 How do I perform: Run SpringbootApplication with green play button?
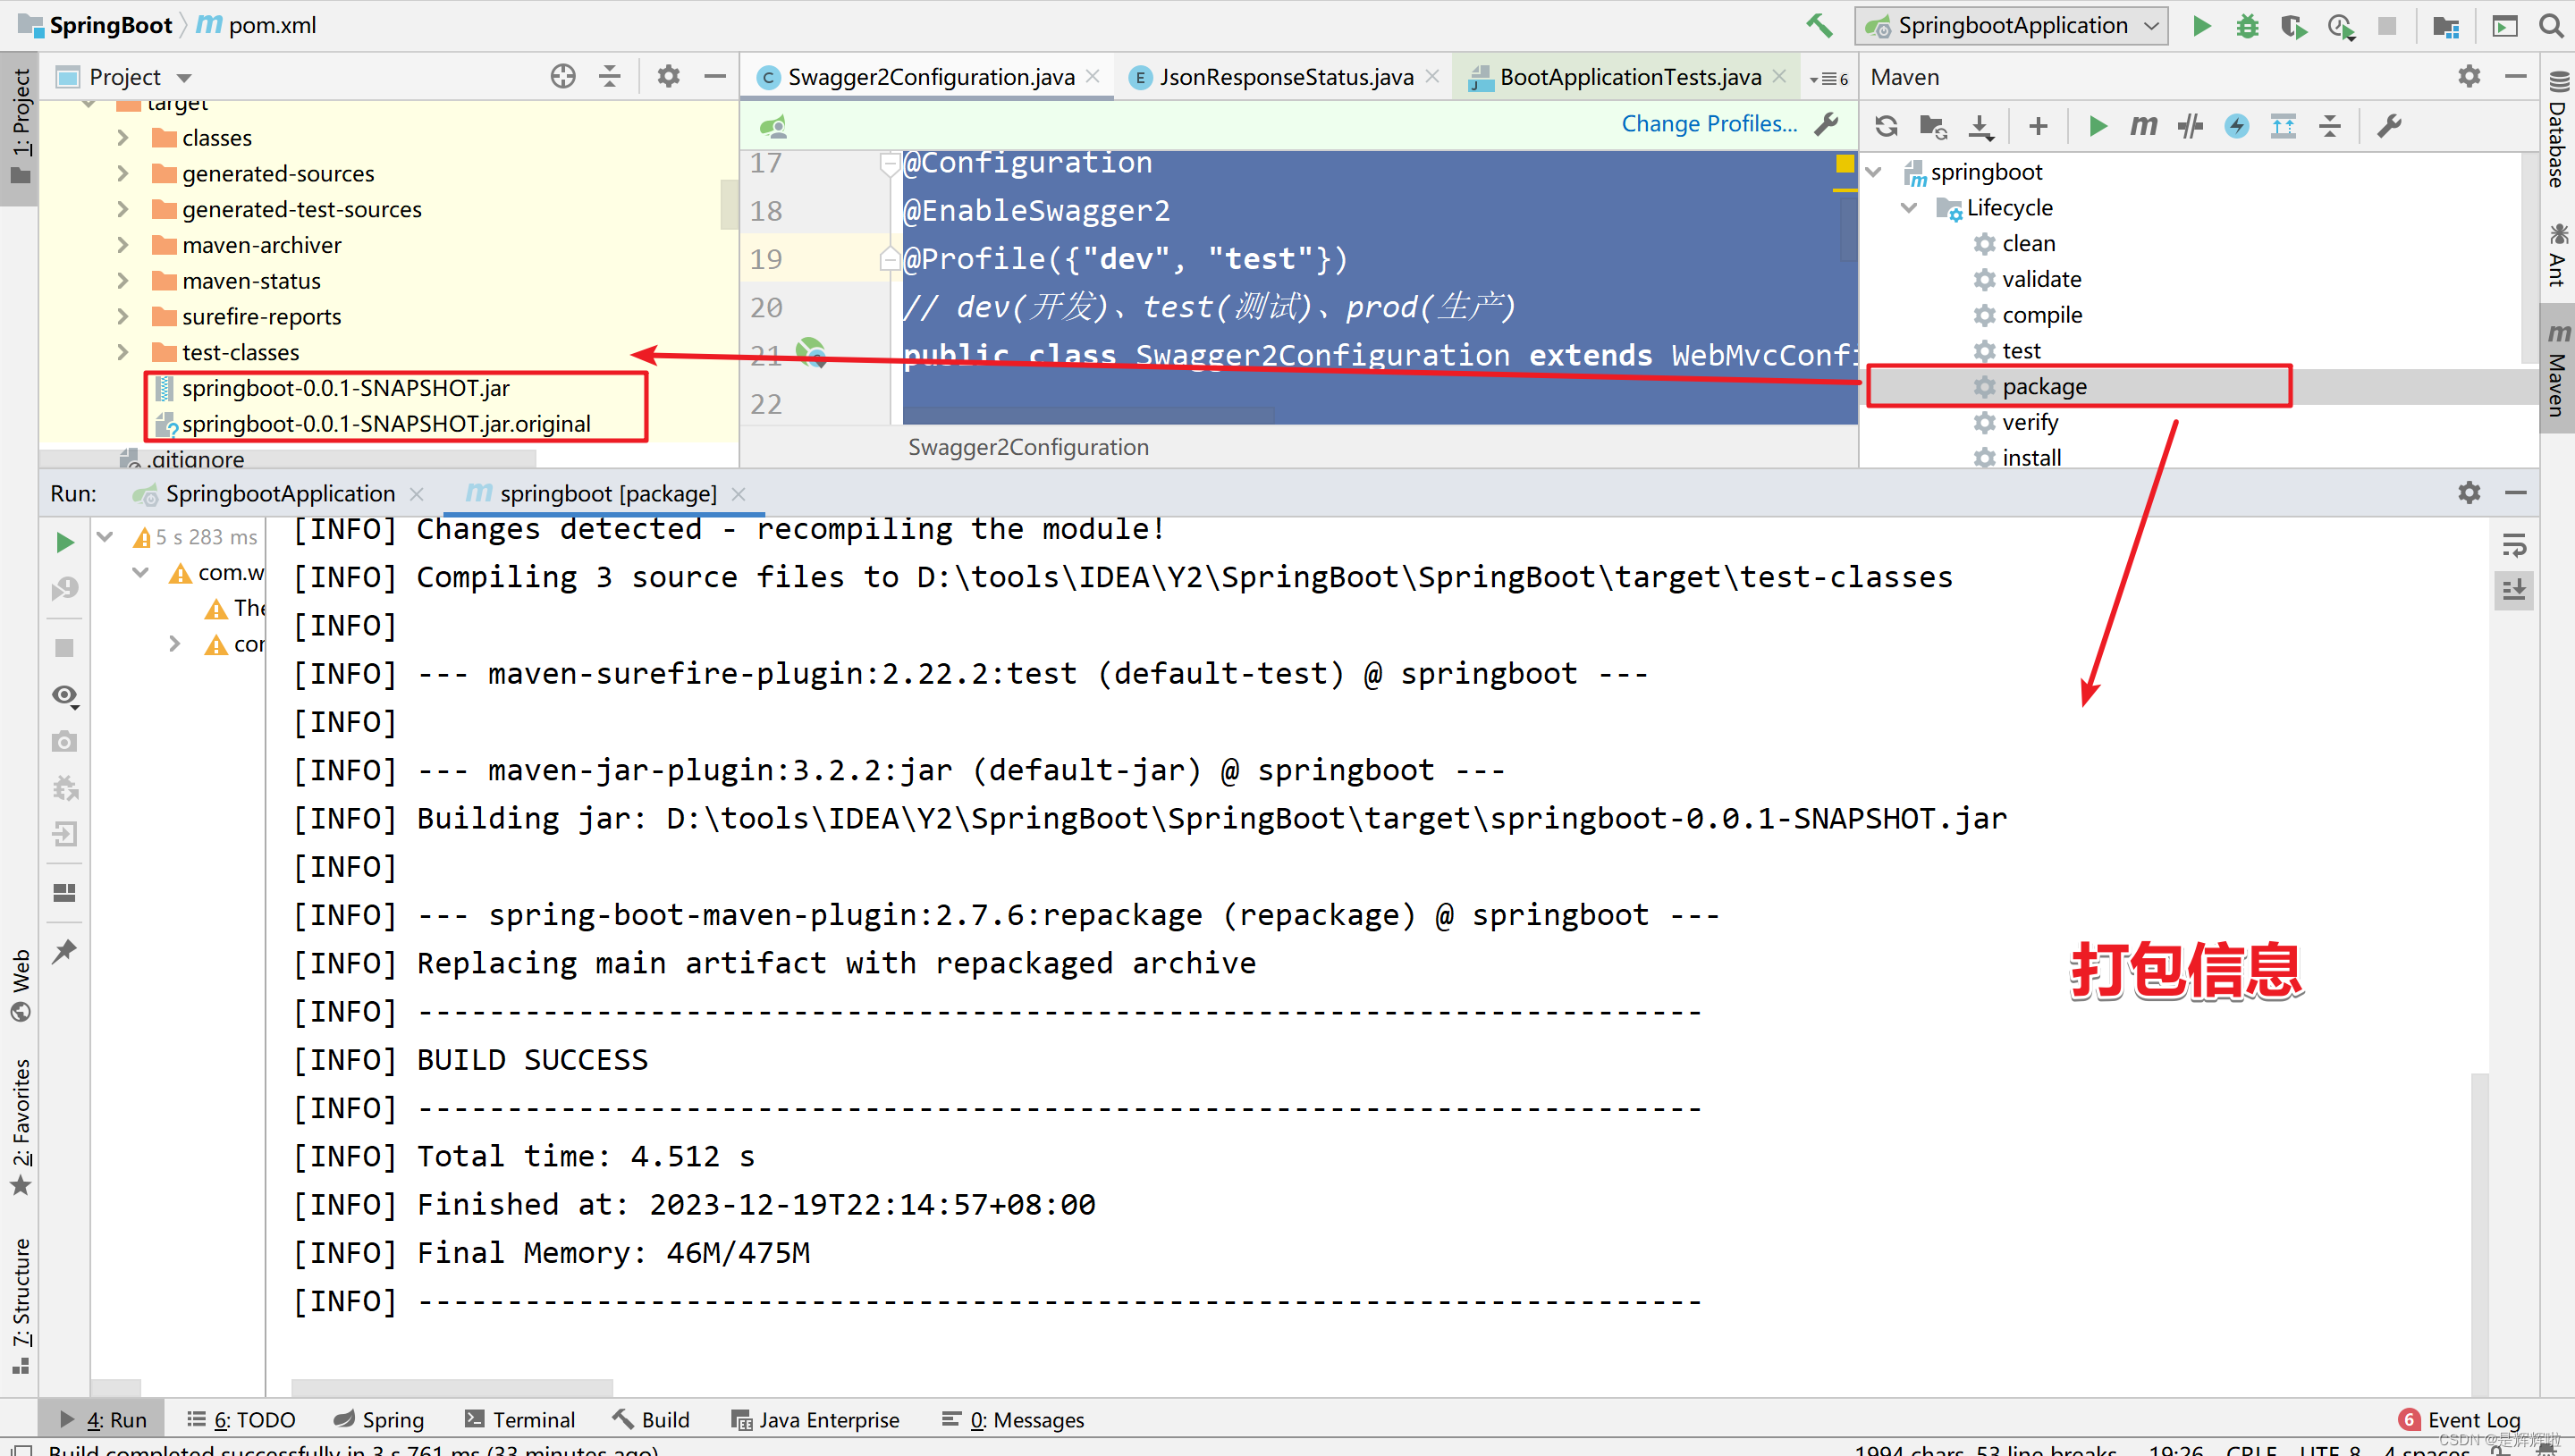pyautogui.click(x=2201, y=25)
